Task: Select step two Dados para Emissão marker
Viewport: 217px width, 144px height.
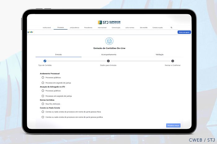Action: pyautogui.click(x=108, y=61)
